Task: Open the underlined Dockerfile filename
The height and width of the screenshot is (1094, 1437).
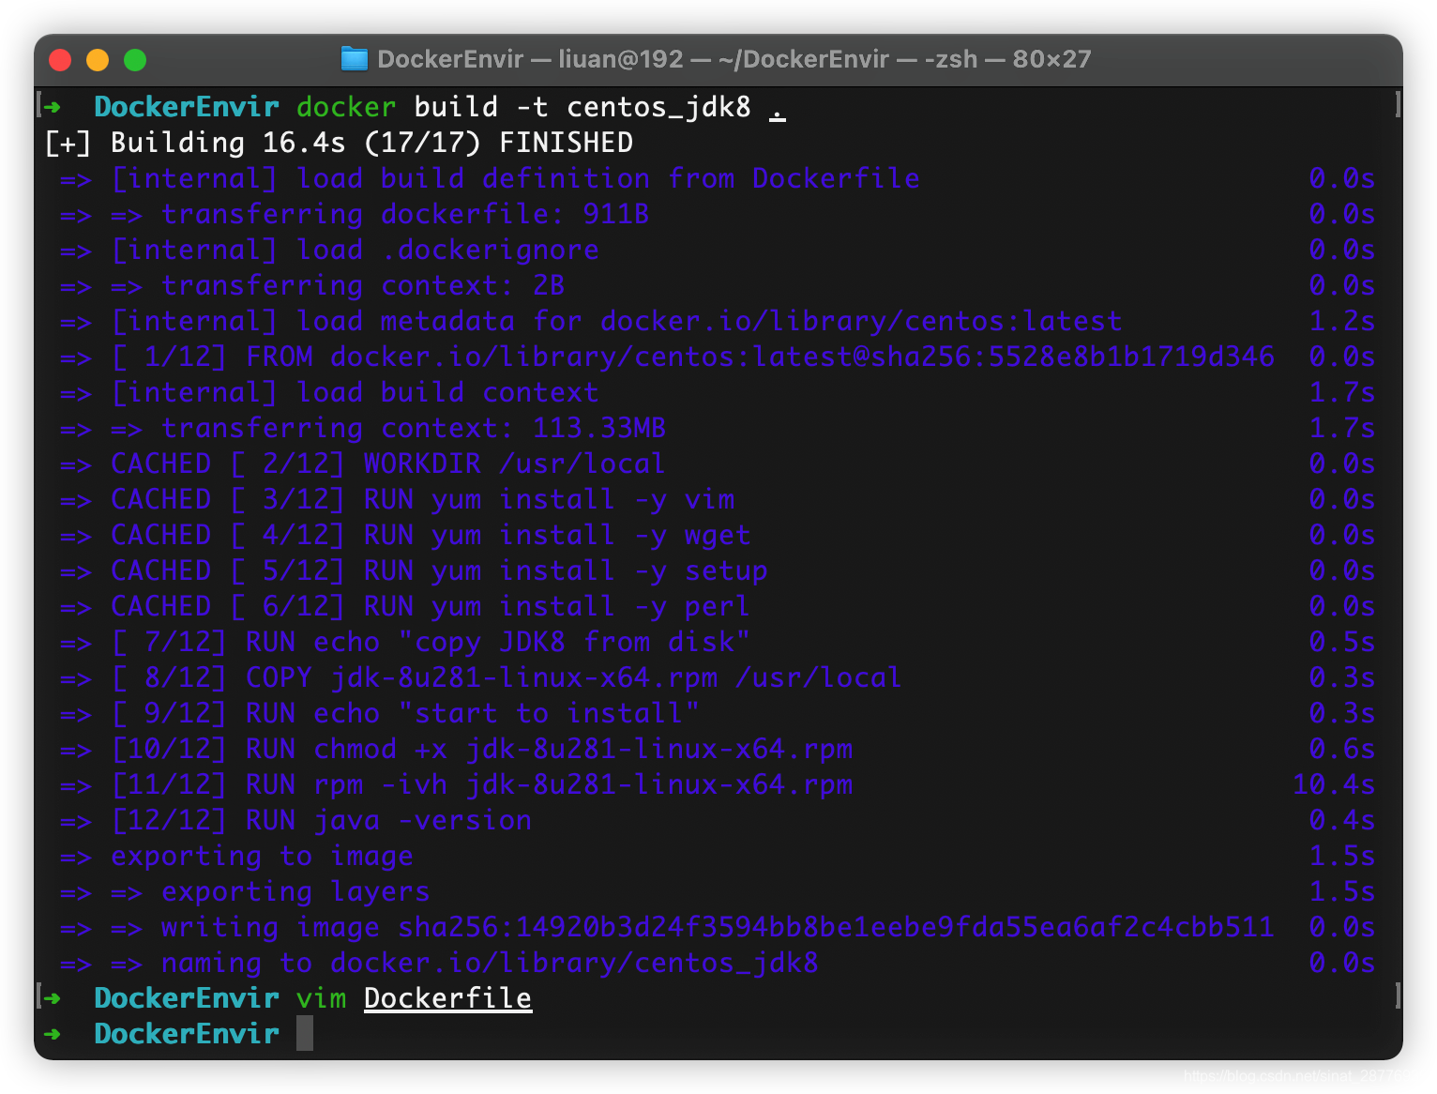Action: click(447, 997)
